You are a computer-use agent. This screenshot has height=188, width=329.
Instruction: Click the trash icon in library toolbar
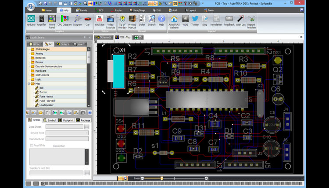83,112
